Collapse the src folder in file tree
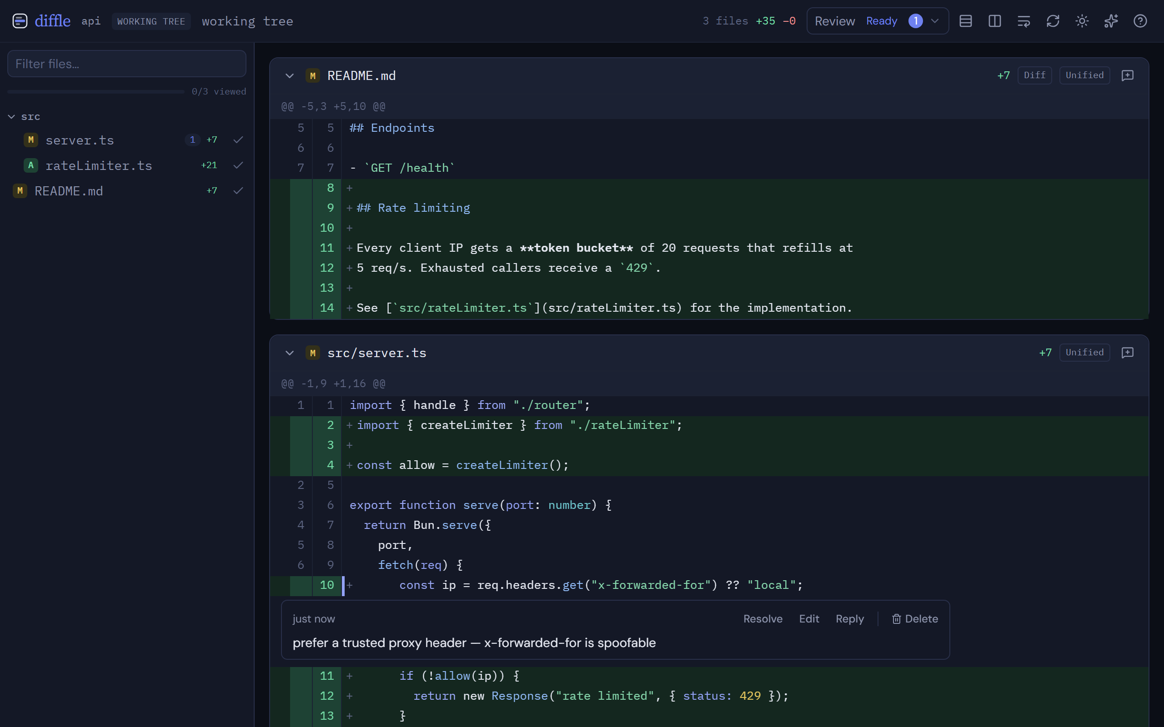Screen dimensions: 1164x727 11,117
